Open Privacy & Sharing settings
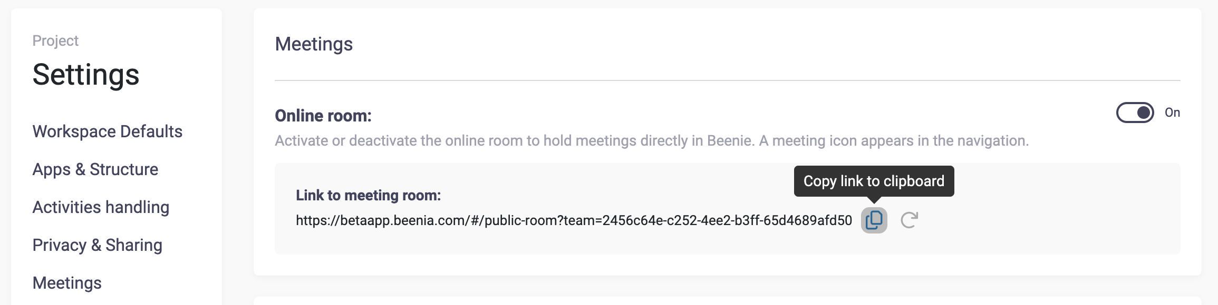 [x=98, y=245]
